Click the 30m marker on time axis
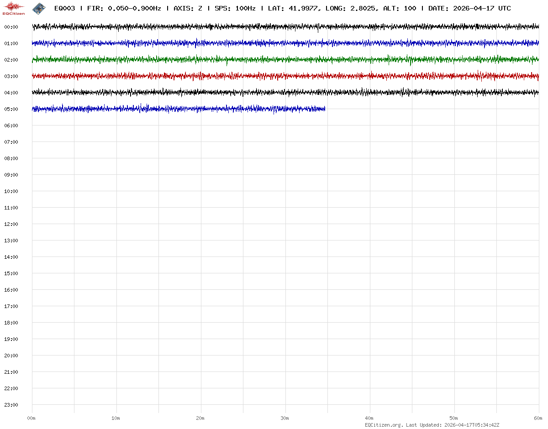The height and width of the screenshot is (429, 548). tap(285, 418)
